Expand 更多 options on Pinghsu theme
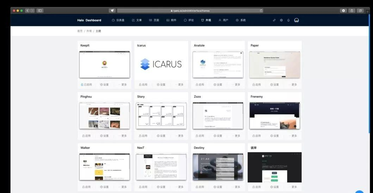The width and height of the screenshot is (373, 193). coord(123,136)
